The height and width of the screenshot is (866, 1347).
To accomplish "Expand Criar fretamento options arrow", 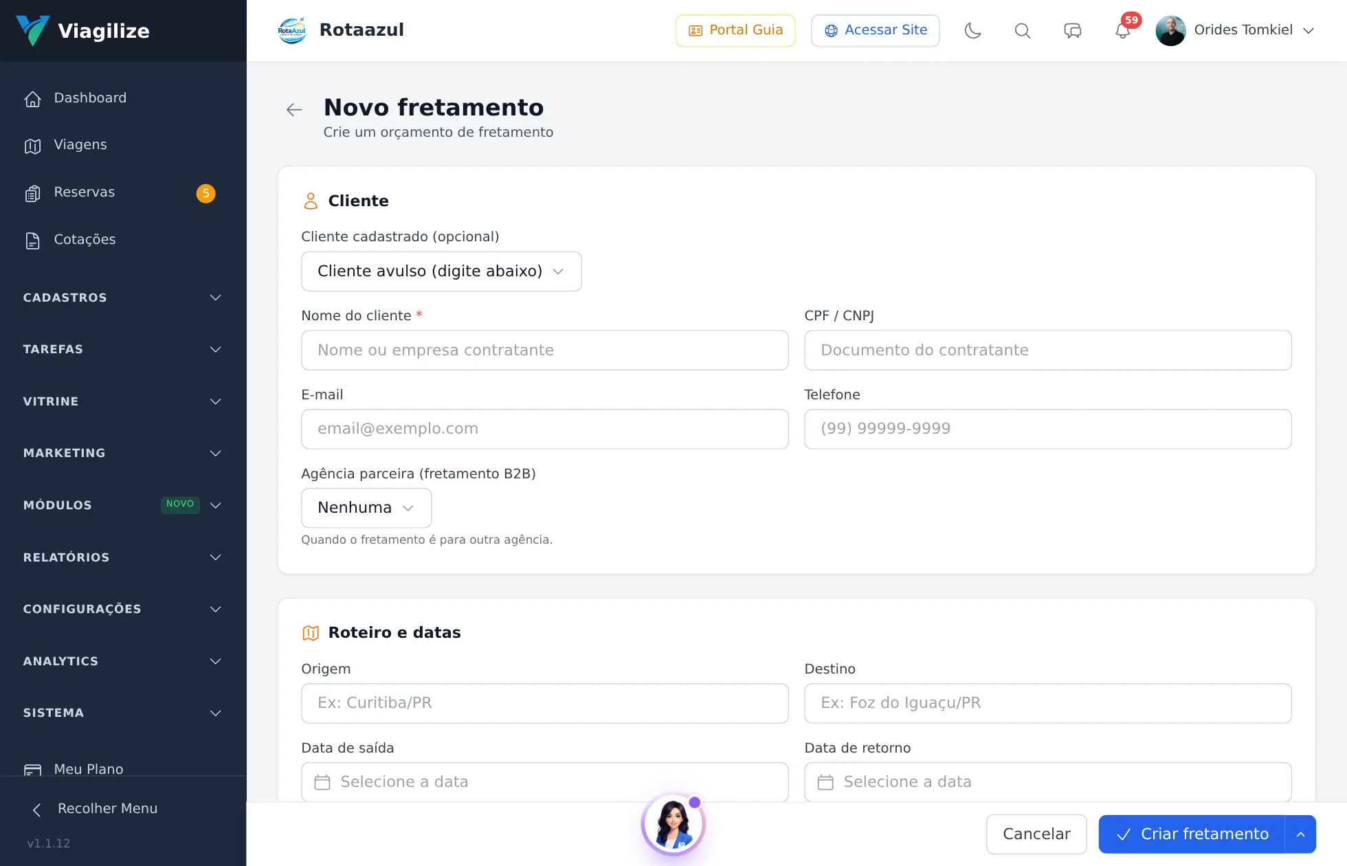I will tap(1300, 834).
